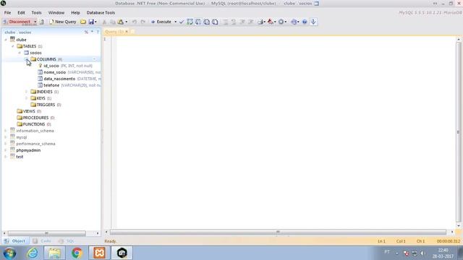Open the Disconnect dropdown arrow
The image size is (463, 260).
tap(35, 22)
